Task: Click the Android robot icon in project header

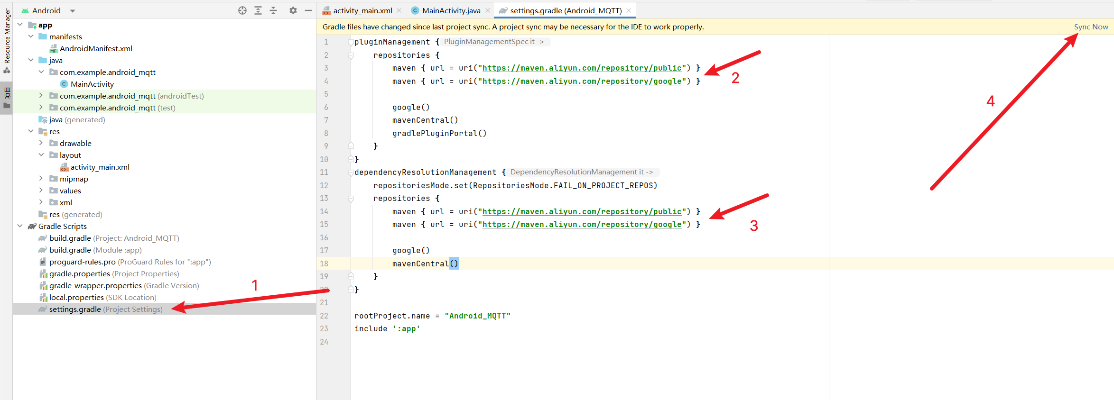Action: [25, 10]
